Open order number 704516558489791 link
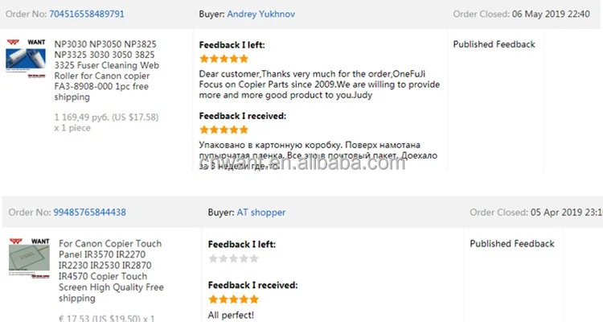The width and height of the screenshot is (603, 322). pyautogui.click(x=87, y=14)
